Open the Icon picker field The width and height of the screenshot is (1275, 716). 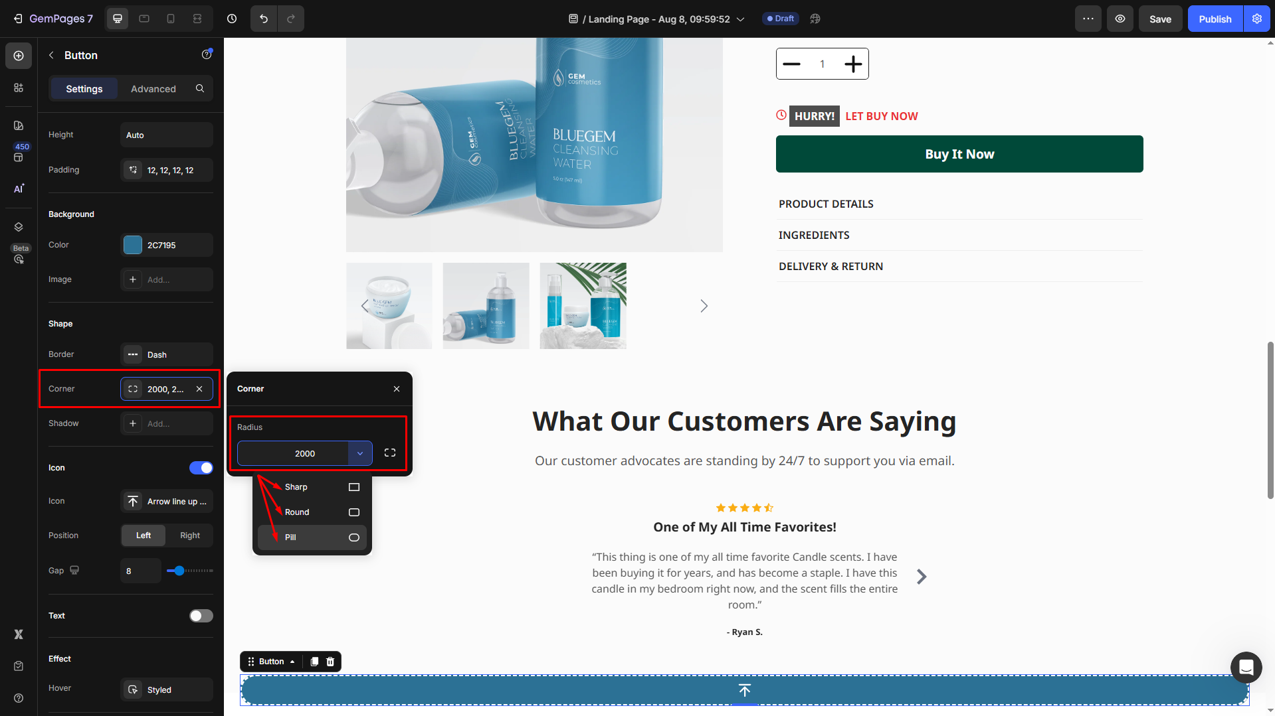pyautogui.click(x=167, y=501)
